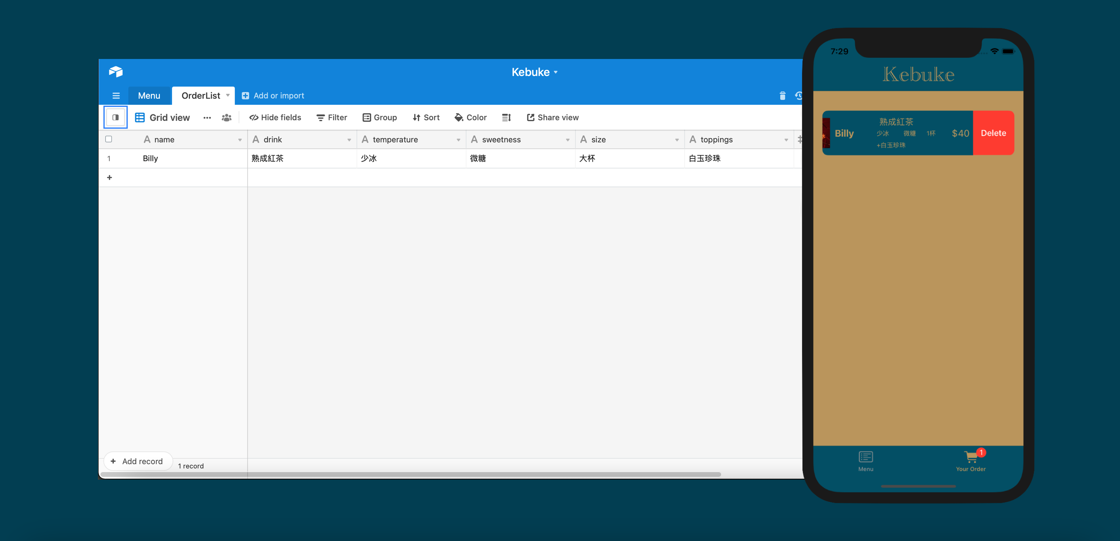
Task: Click the Sort icon in the toolbar
Action: [417, 117]
